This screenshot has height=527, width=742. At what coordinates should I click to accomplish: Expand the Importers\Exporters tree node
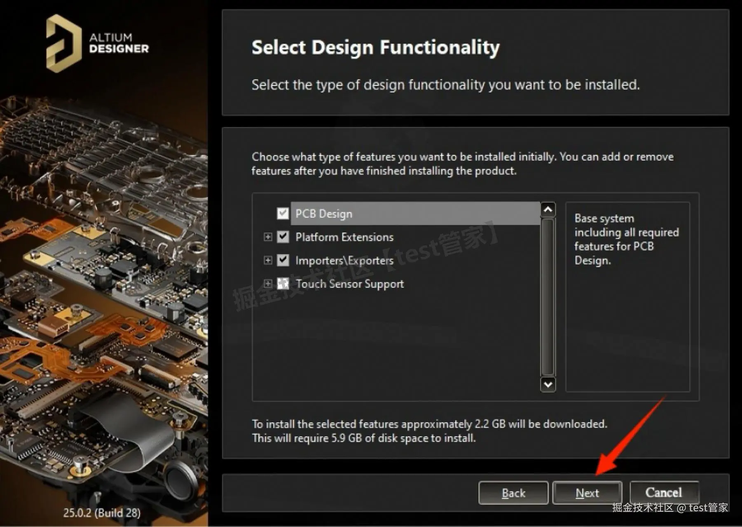pyautogui.click(x=268, y=260)
